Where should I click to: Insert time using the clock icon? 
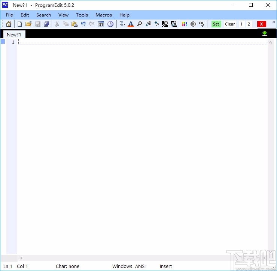click(x=110, y=24)
